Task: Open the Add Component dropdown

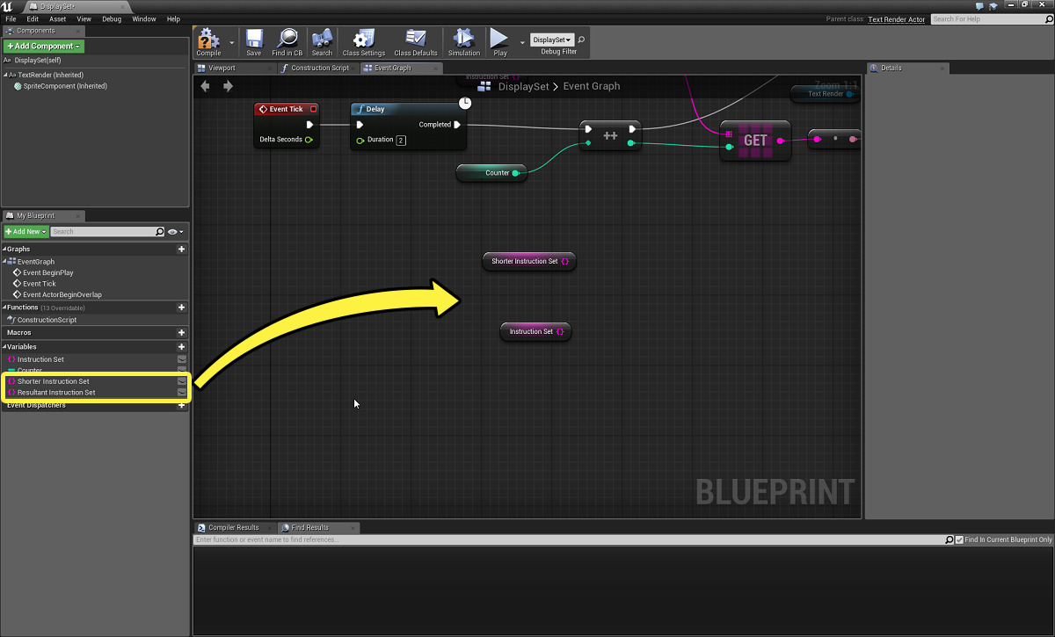Action: (43, 46)
